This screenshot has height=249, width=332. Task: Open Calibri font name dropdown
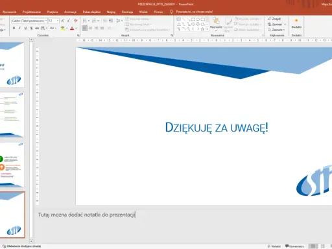(46, 21)
